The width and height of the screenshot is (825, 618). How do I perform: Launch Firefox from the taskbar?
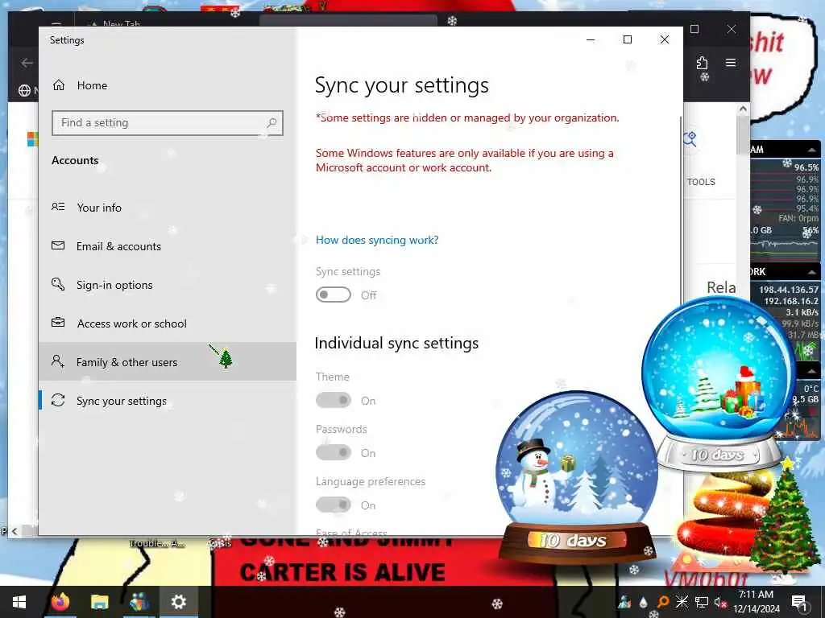pos(60,602)
